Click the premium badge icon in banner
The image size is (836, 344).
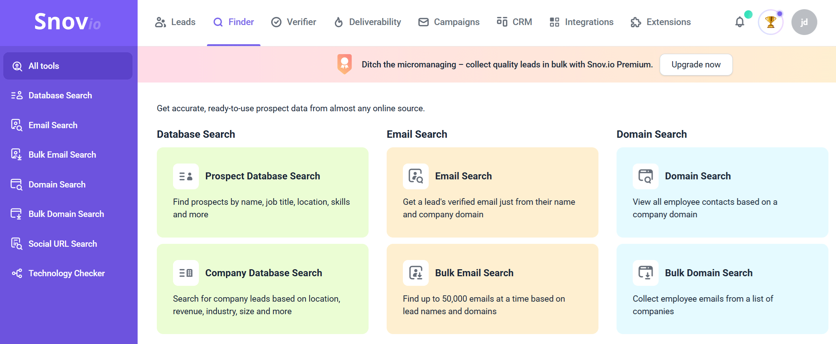pos(344,64)
